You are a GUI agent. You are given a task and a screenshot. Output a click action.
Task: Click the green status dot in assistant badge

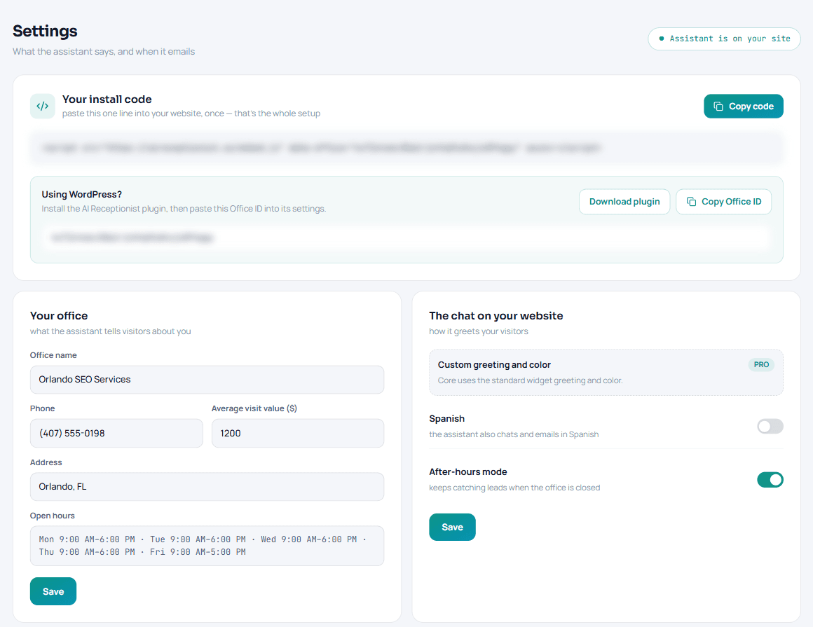(x=661, y=39)
